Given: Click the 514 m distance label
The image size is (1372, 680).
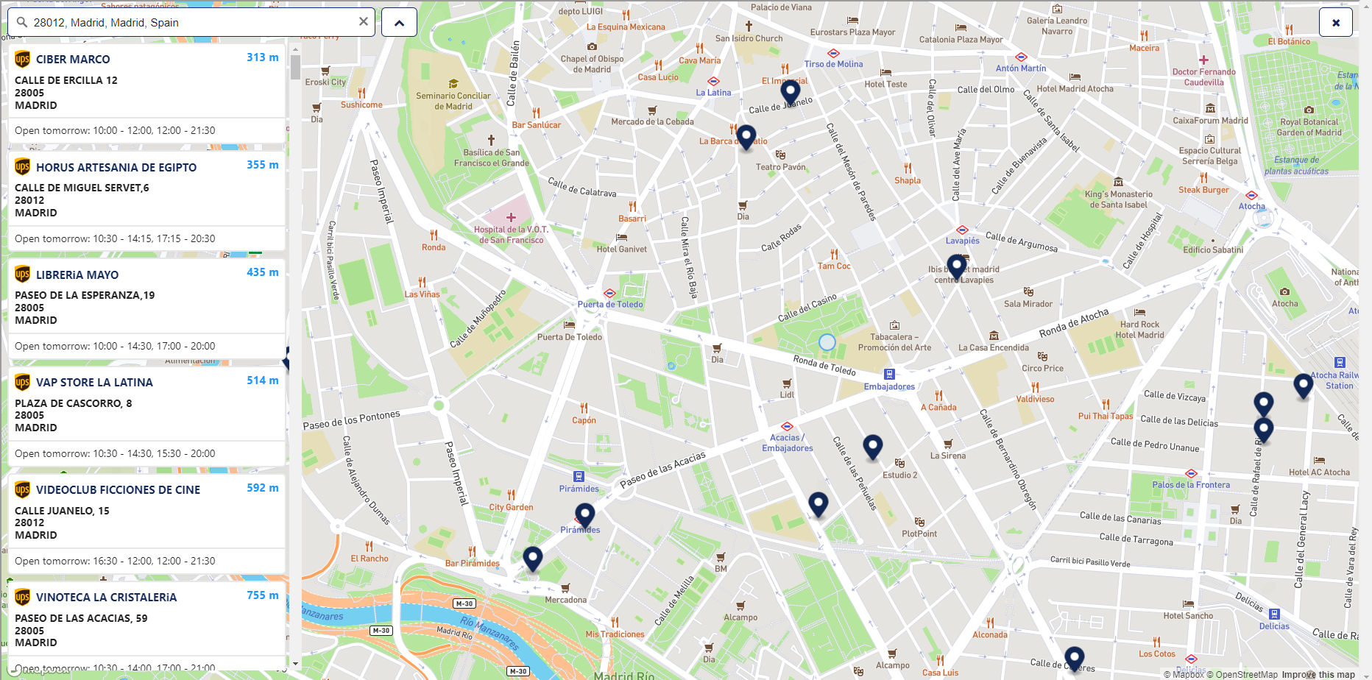Looking at the screenshot, I should click(x=263, y=380).
